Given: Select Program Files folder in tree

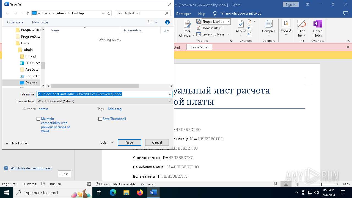Looking at the screenshot, I should point(28,30).
